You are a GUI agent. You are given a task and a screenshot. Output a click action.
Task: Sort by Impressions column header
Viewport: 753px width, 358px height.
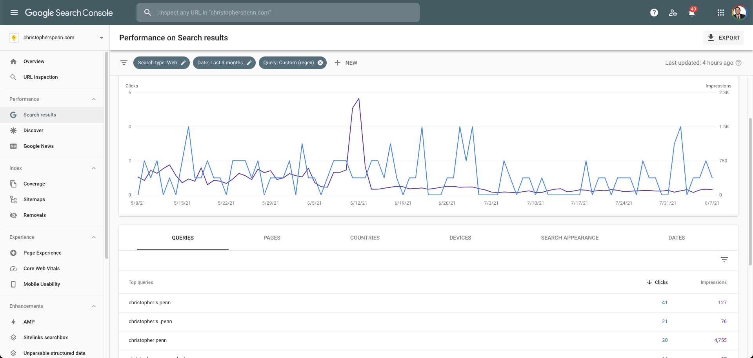[713, 282]
